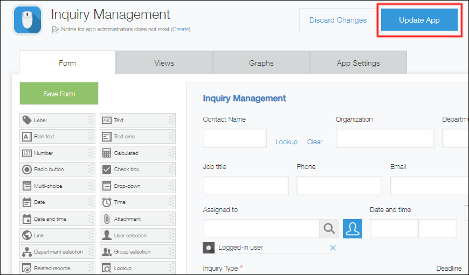Click the Contact Name input field

coord(235,138)
